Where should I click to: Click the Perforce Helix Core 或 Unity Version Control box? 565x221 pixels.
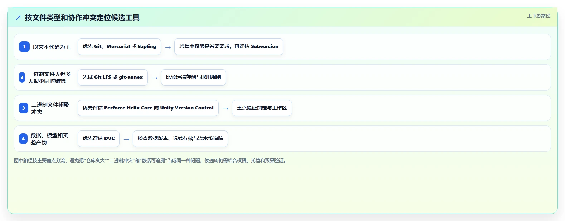tap(148, 108)
